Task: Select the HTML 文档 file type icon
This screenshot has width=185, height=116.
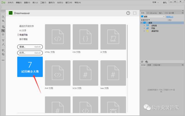Action: tap(58, 37)
